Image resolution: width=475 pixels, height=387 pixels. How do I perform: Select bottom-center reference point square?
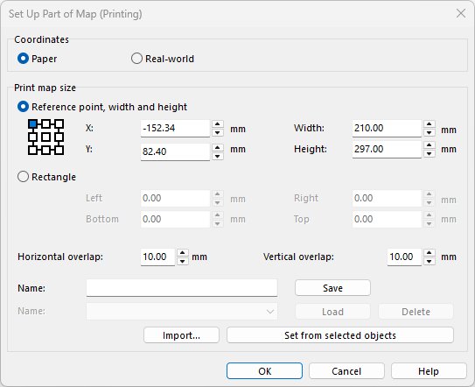(x=45, y=150)
